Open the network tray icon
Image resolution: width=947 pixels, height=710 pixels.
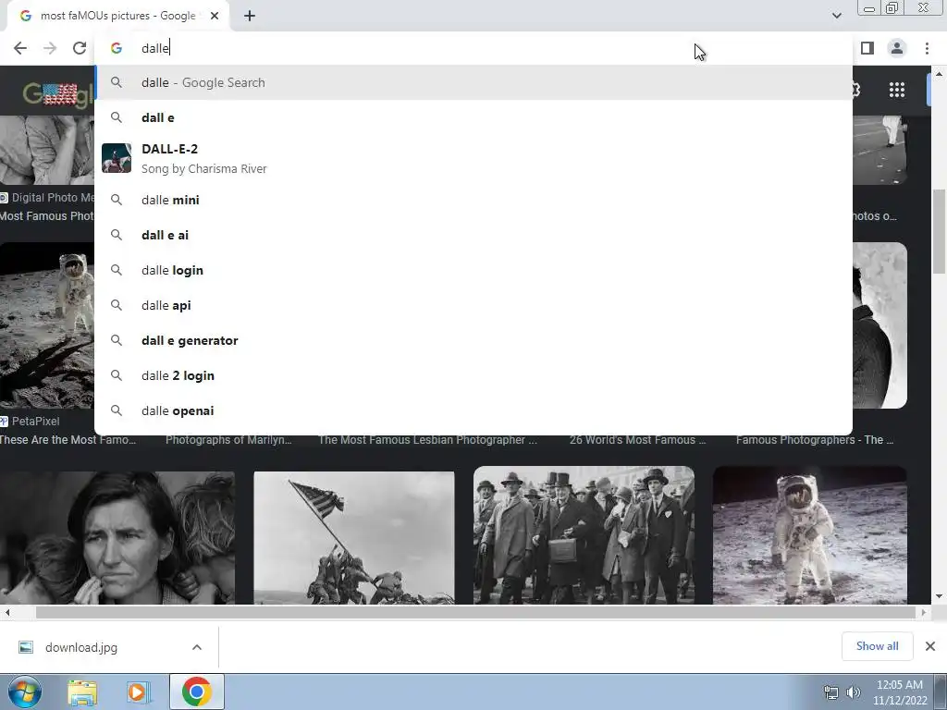[x=831, y=692]
